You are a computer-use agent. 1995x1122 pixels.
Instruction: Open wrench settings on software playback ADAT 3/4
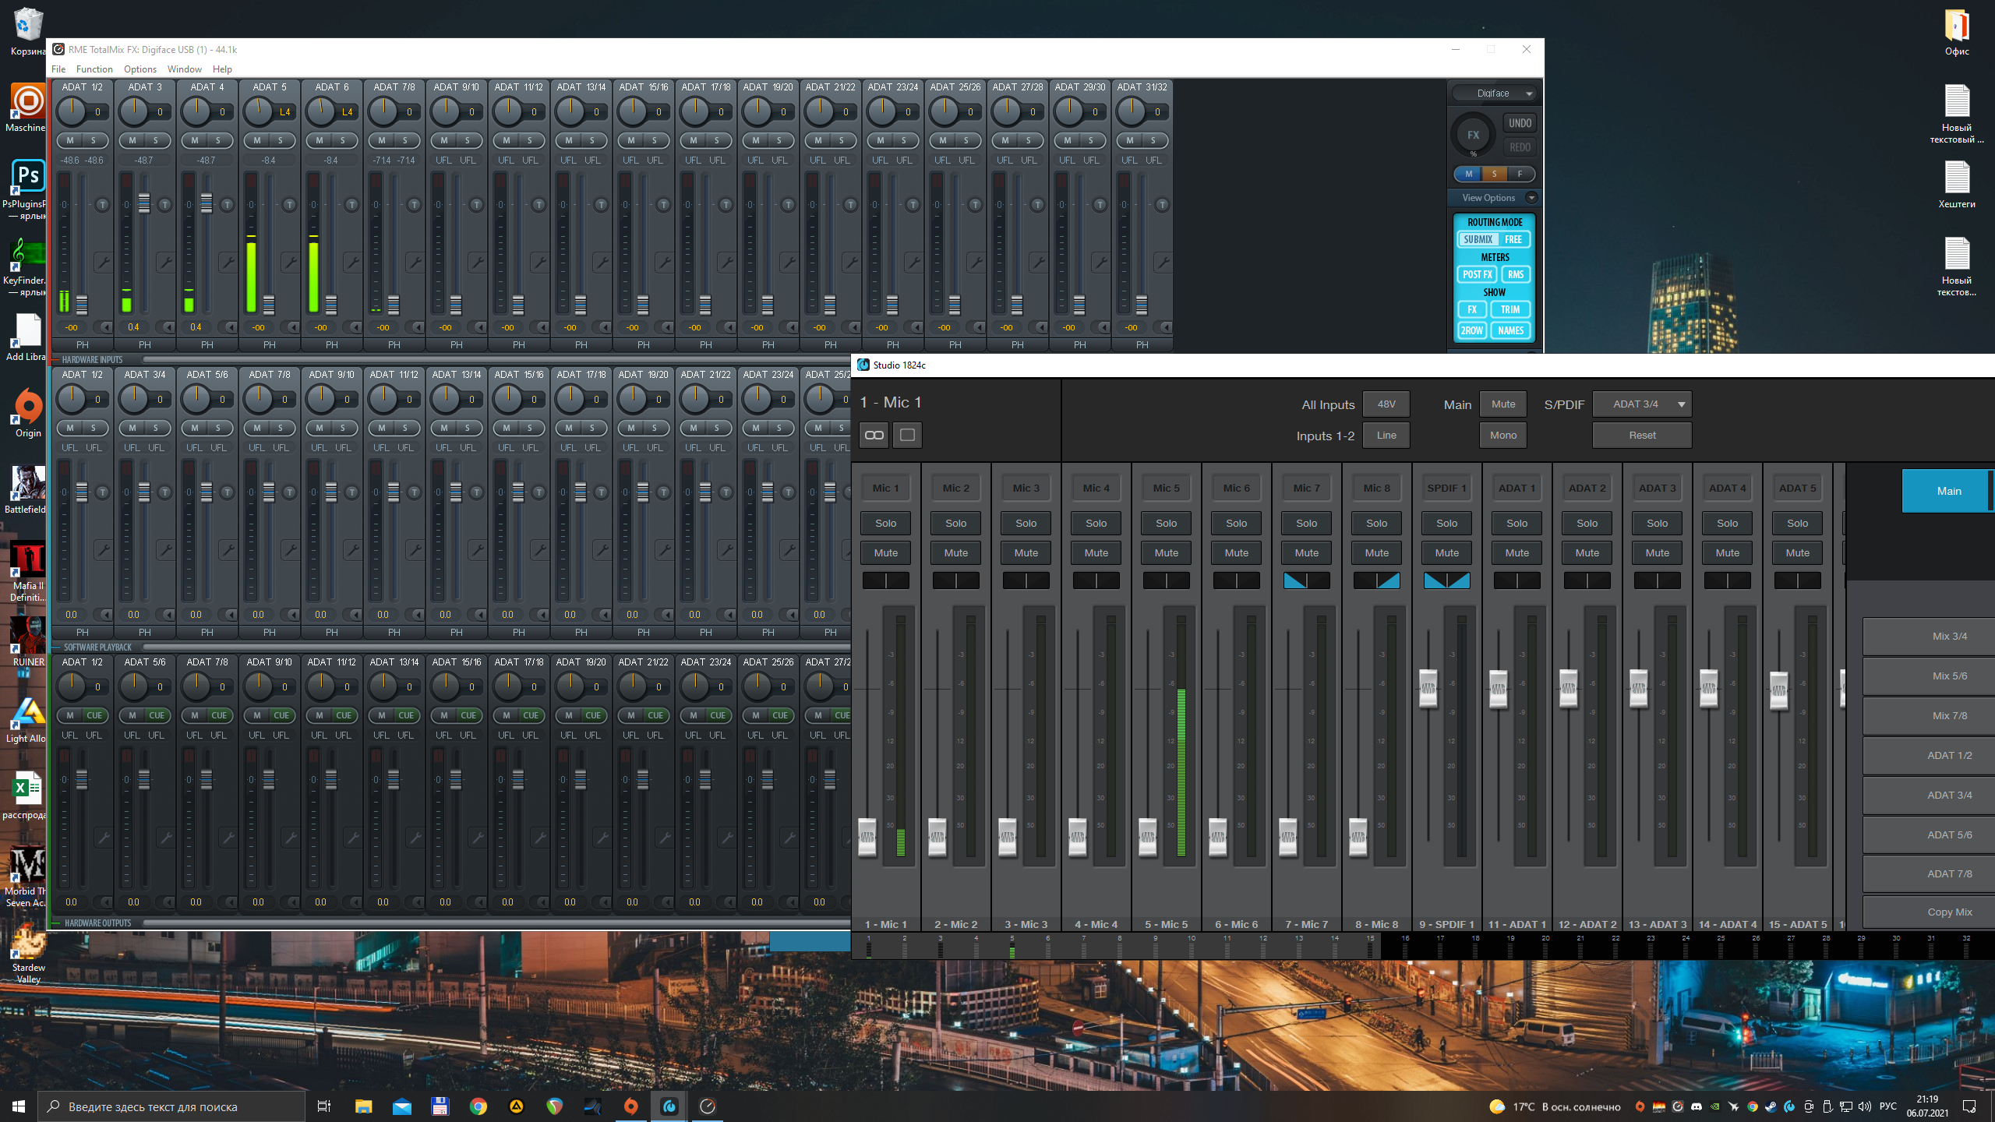pos(165,550)
